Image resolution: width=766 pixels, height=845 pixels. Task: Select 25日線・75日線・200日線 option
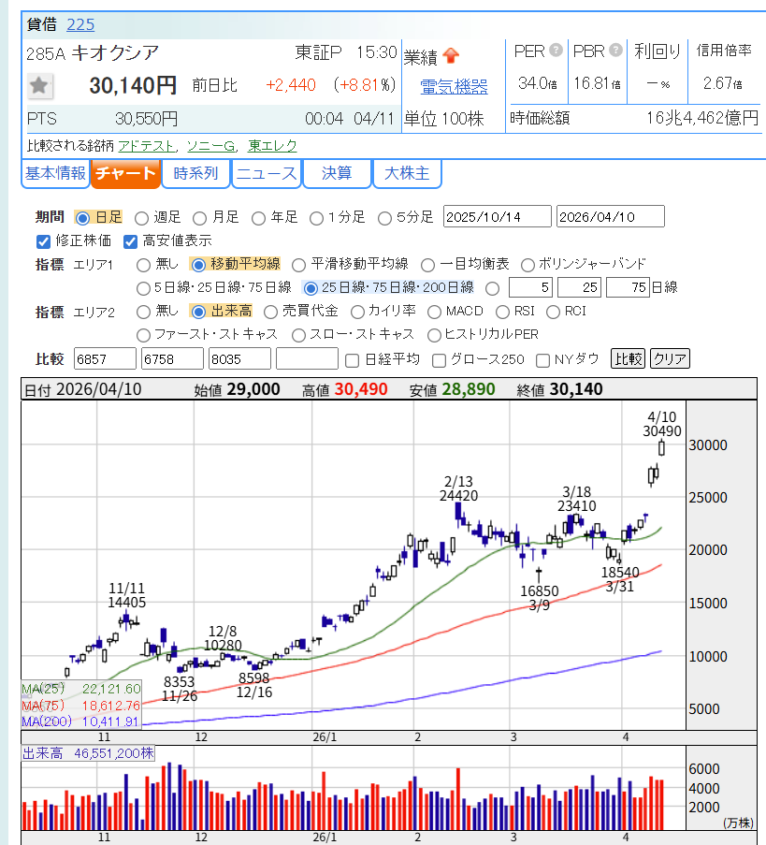coord(311,289)
